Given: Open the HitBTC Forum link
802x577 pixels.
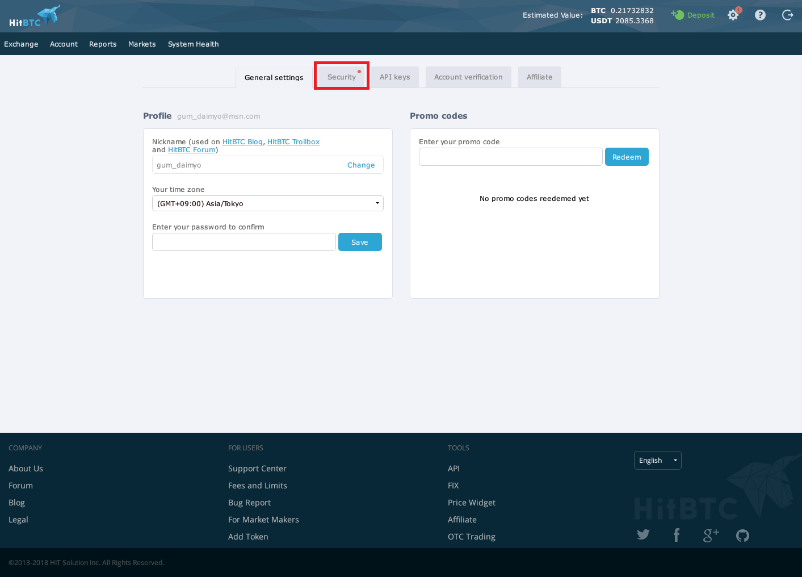Looking at the screenshot, I should click(192, 150).
